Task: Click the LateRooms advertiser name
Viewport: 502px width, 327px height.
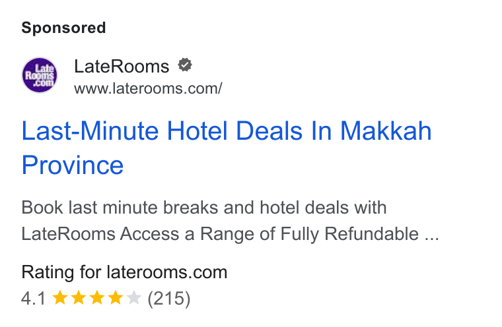Action: click(x=122, y=67)
